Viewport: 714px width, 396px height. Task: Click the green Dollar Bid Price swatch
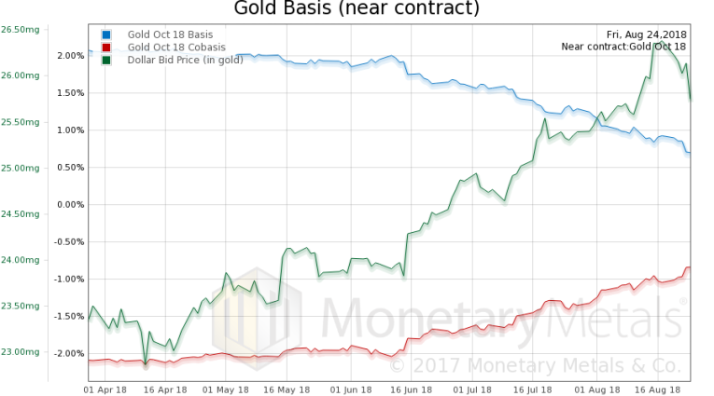point(105,60)
